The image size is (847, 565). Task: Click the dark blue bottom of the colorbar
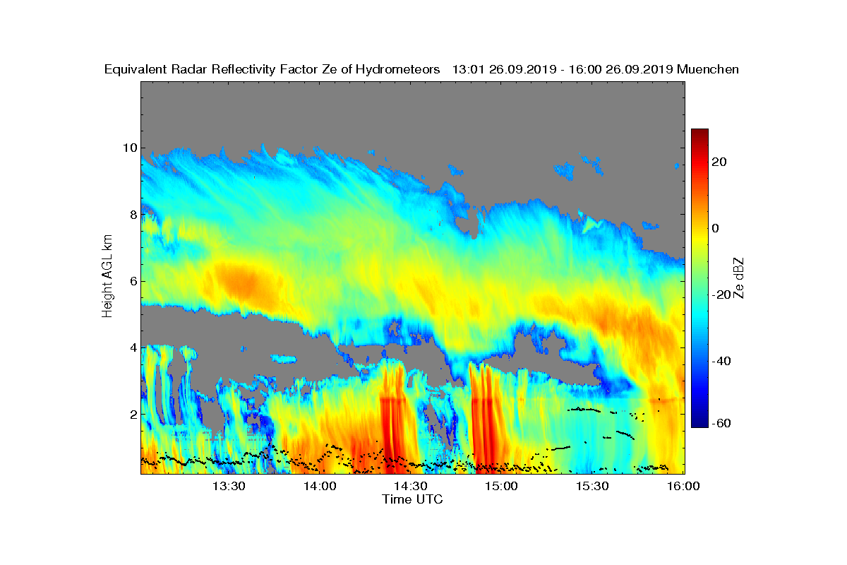(699, 422)
